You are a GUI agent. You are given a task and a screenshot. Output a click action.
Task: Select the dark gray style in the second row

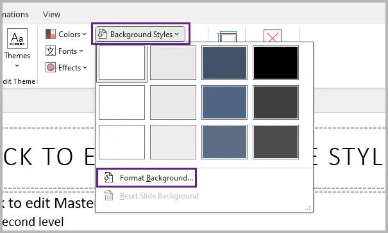point(276,102)
